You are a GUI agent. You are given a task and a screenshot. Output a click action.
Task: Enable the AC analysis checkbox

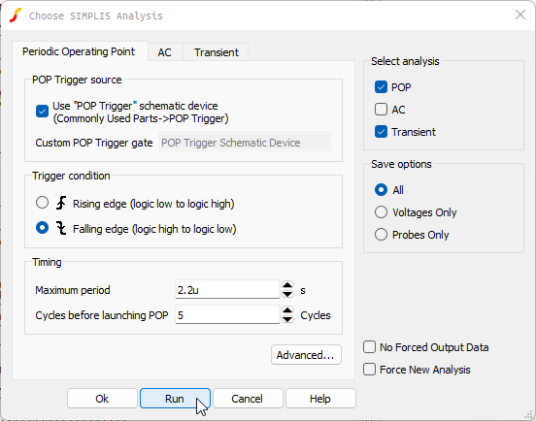pyautogui.click(x=381, y=110)
